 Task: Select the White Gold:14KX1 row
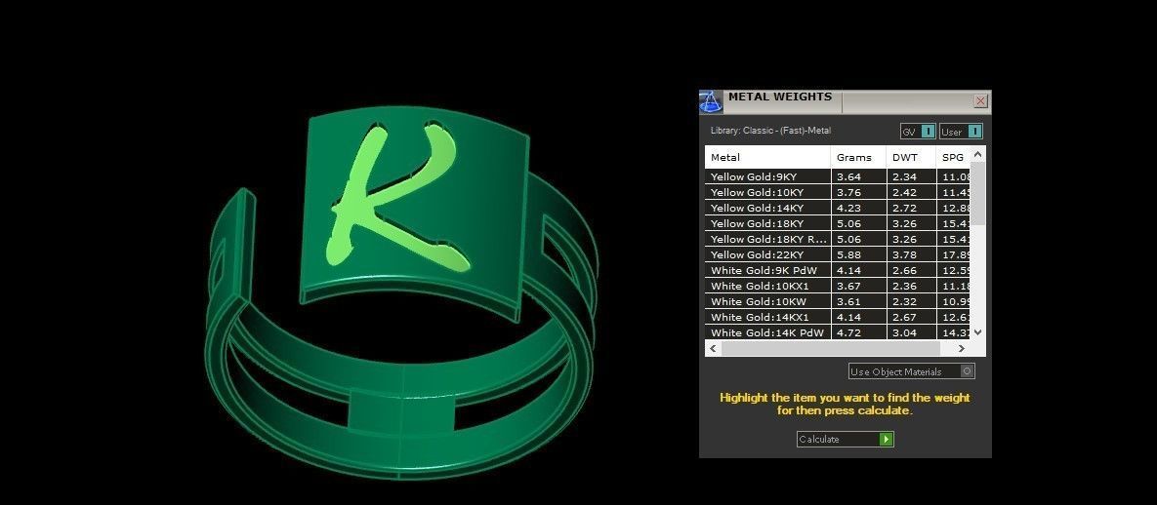point(838,317)
